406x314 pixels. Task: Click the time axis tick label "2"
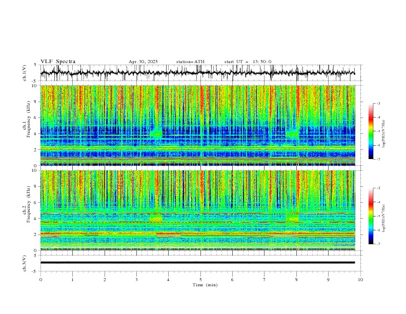click(105, 280)
